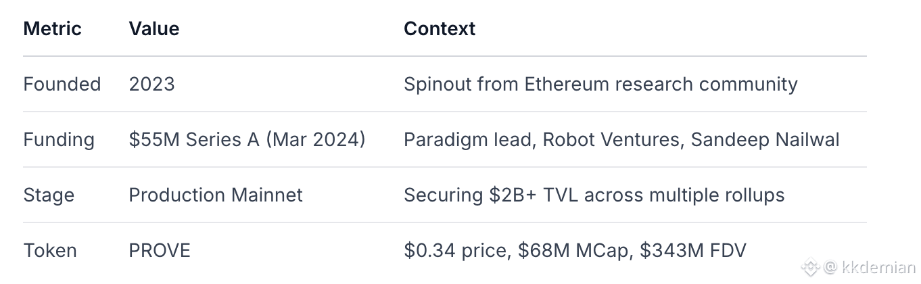Screen dimensions: 921x284
Task: Click the 2023 founding year cell
Action: tap(151, 85)
